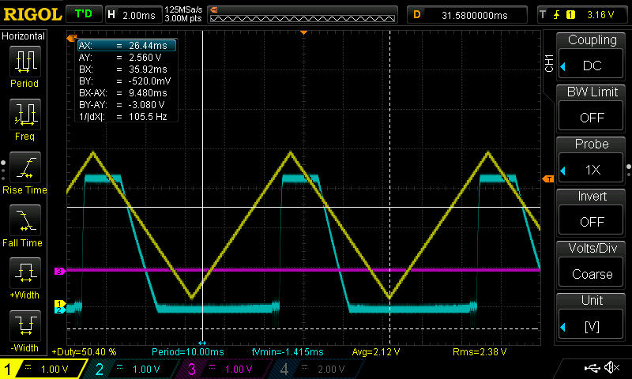
Task: Click the CH1 menu side label
Action: [x=549, y=63]
